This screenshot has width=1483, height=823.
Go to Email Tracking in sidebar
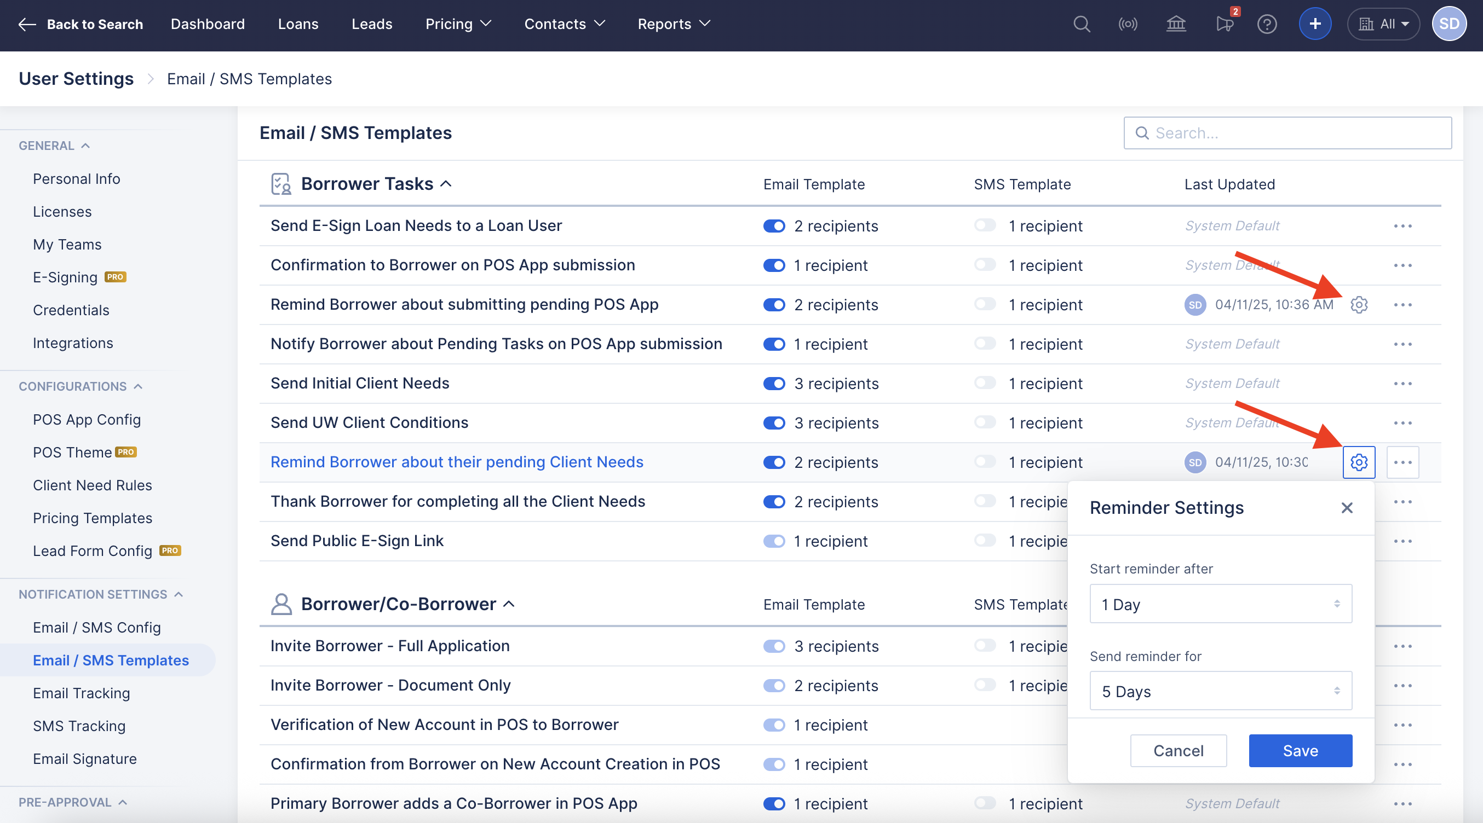coord(81,693)
